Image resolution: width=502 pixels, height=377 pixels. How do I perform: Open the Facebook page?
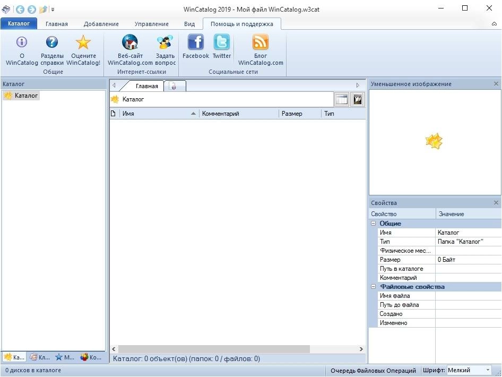click(x=196, y=46)
